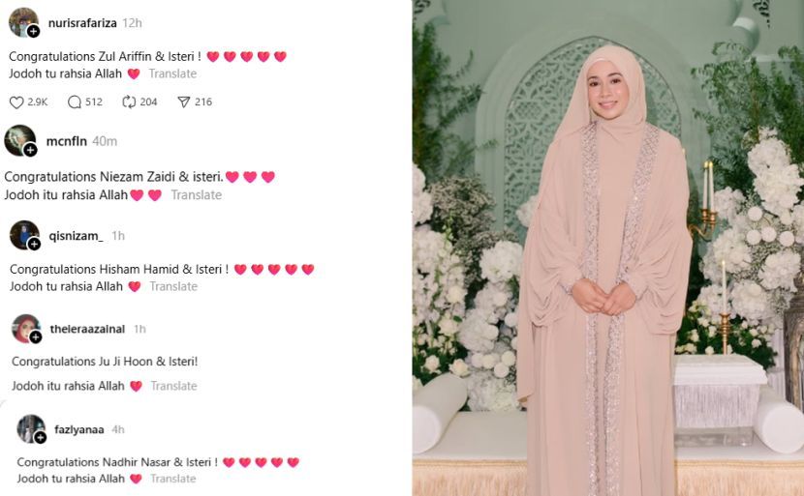804x496 pixels.
Task: Translate mcnfln's Niezam Zaidi post
Action: tap(197, 195)
